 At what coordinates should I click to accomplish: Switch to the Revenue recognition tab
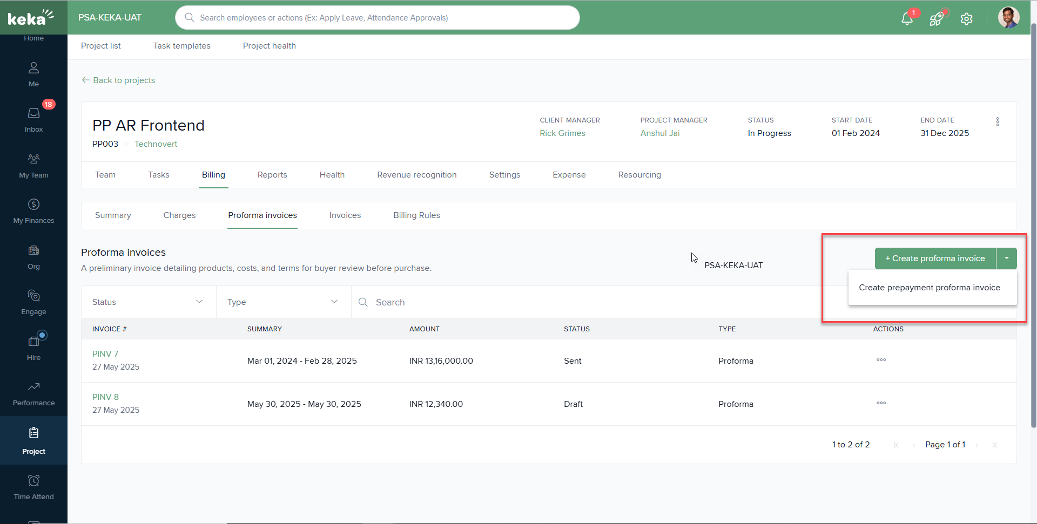[416, 175]
